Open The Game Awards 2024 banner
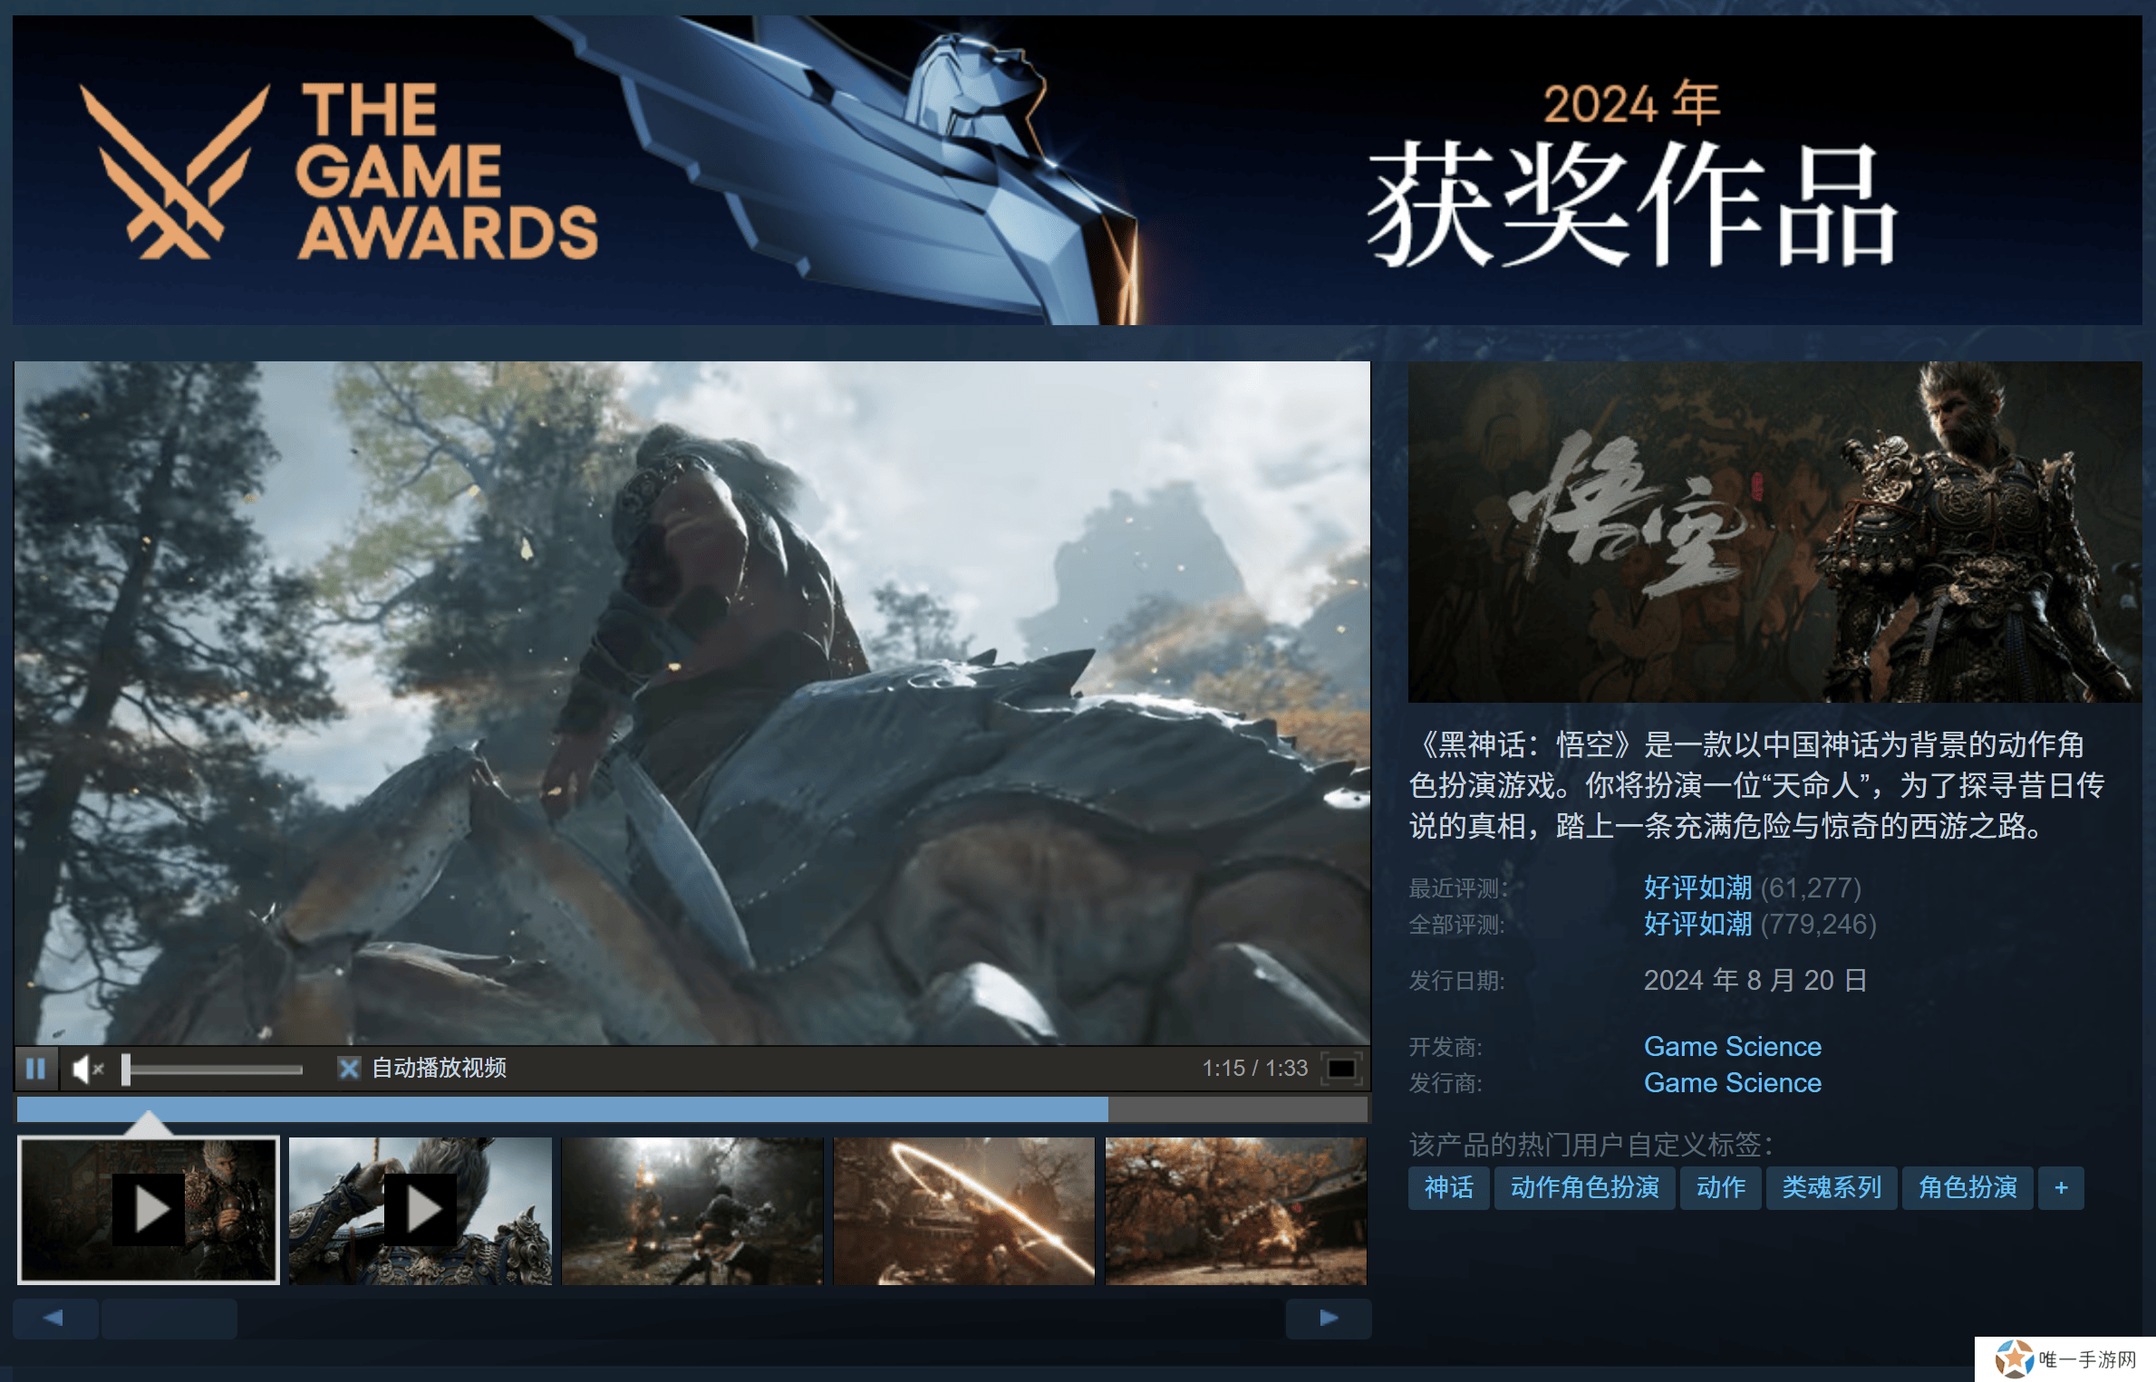This screenshot has height=1382, width=2156. [1077, 169]
